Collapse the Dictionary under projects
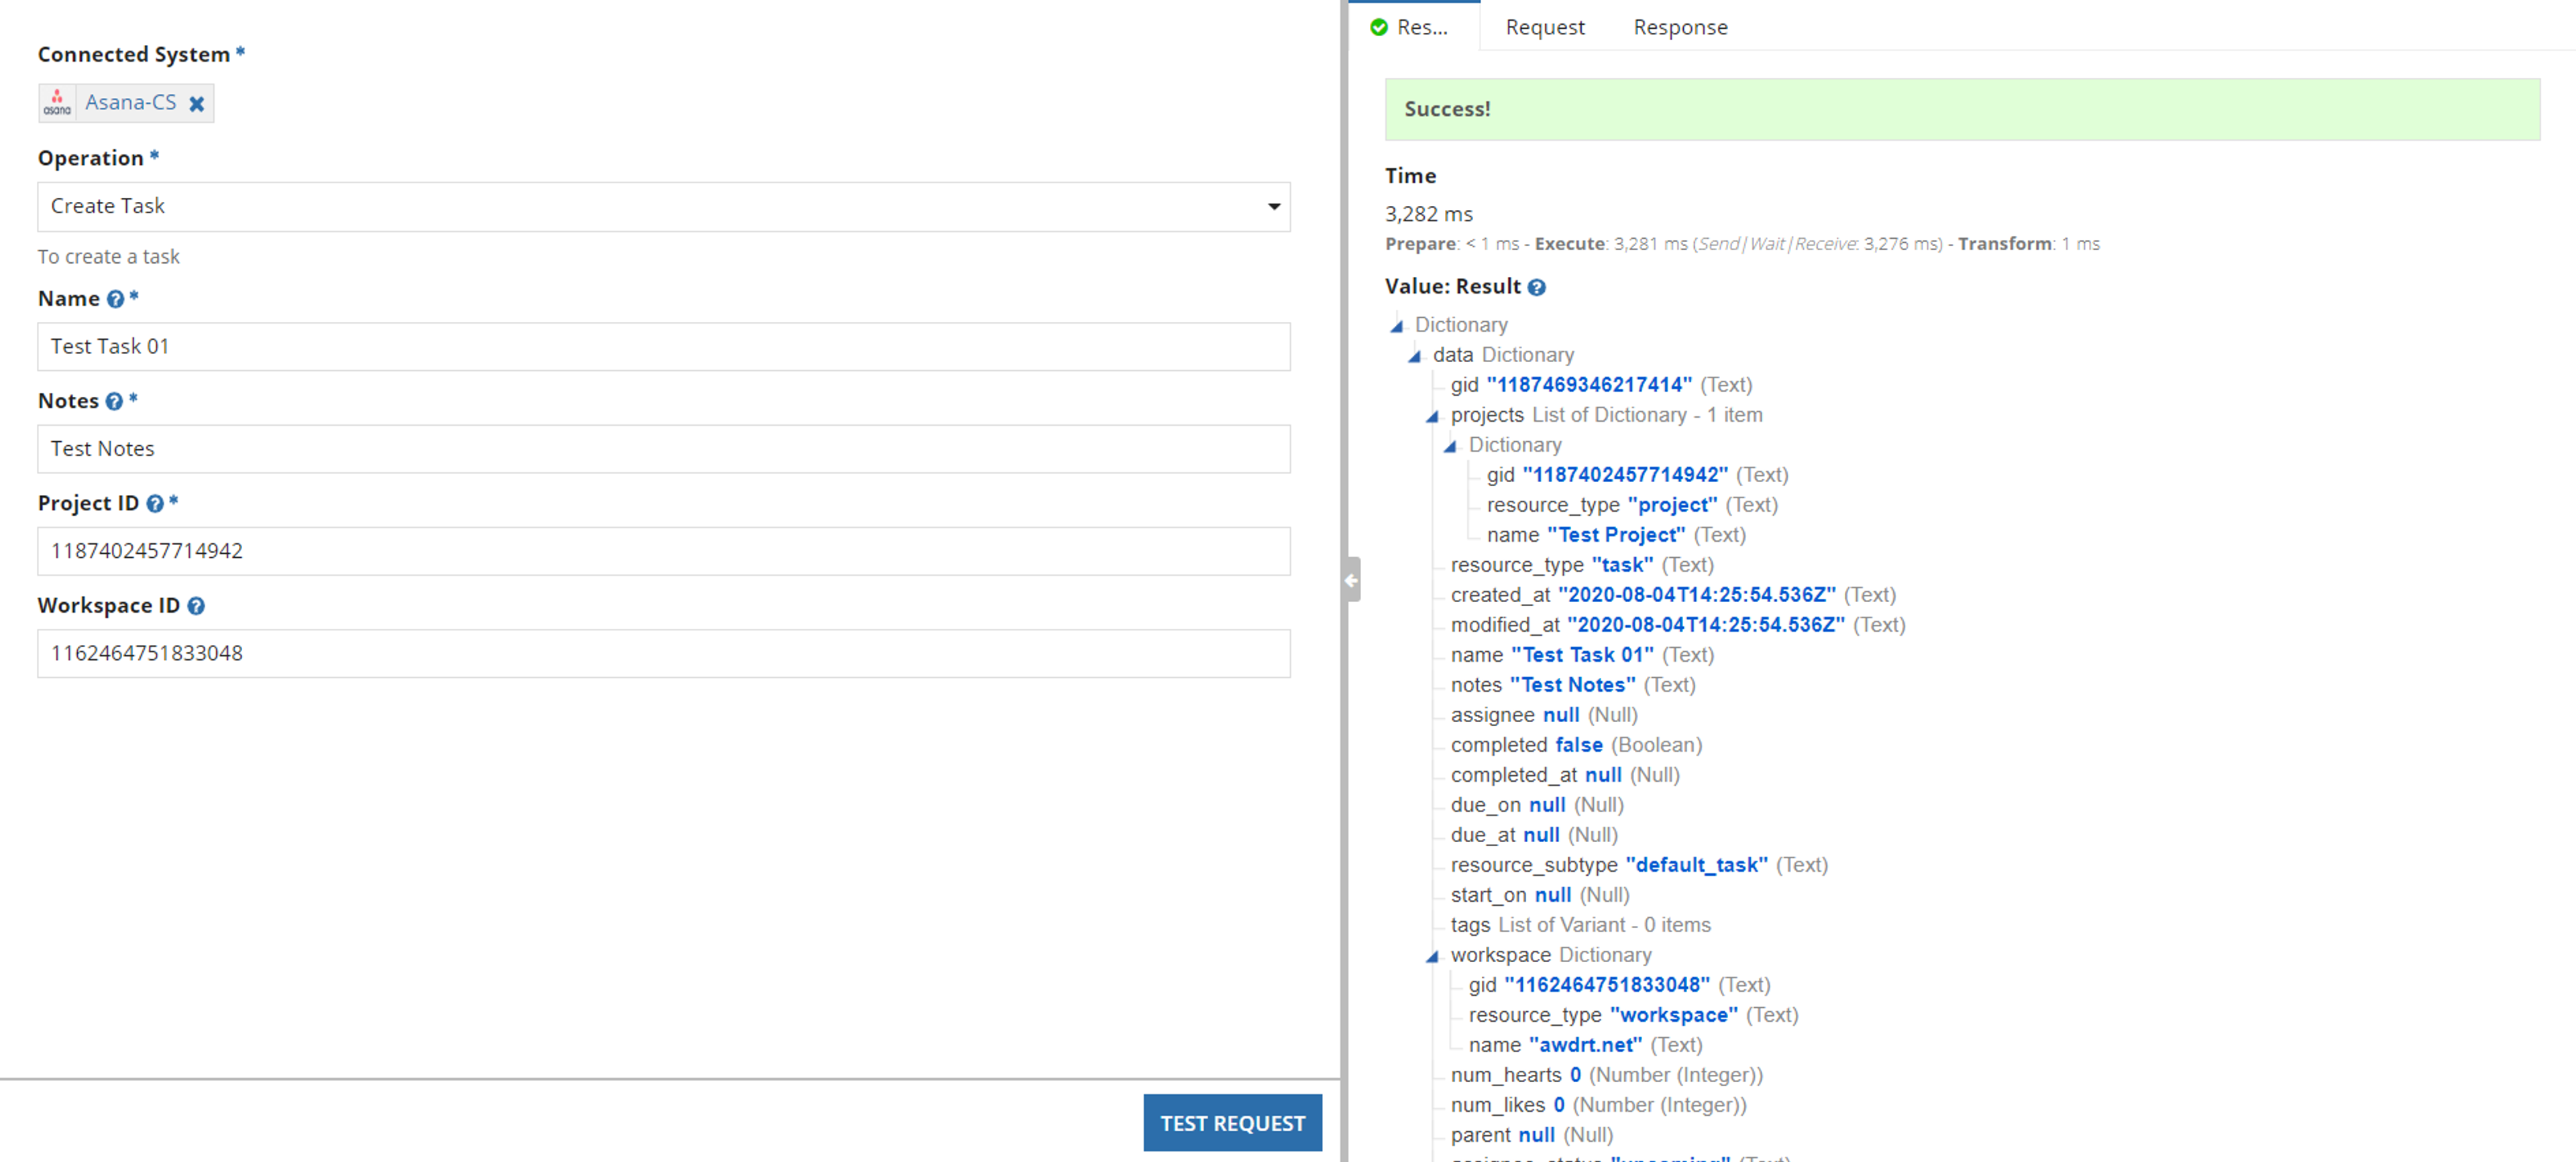The width and height of the screenshot is (2576, 1162). click(x=1450, y=446)
